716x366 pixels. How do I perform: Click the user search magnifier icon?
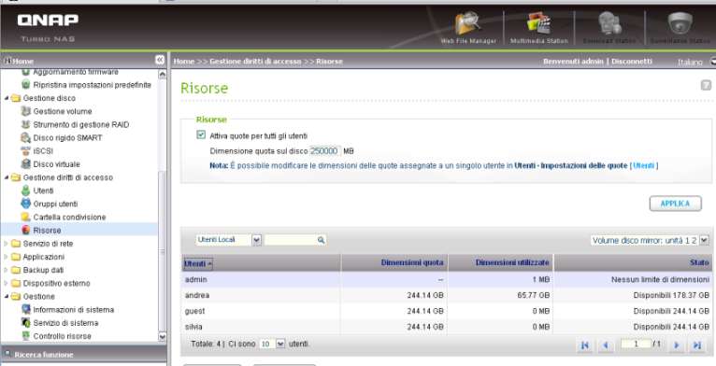(x=321, y=240)
